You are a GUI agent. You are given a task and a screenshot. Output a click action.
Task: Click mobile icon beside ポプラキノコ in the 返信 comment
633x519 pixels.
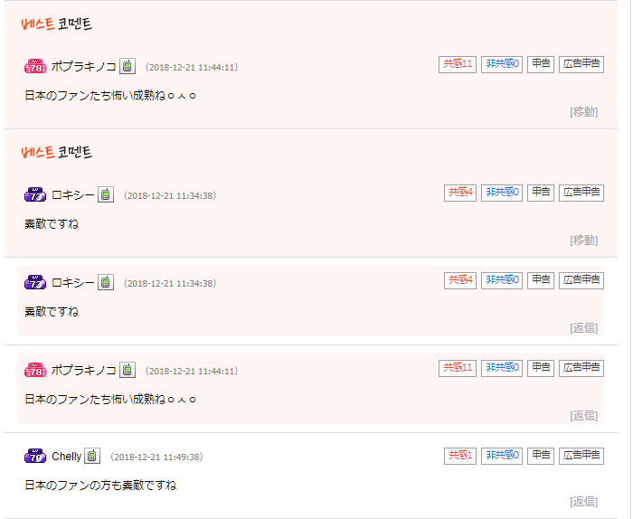pos(128,370)
